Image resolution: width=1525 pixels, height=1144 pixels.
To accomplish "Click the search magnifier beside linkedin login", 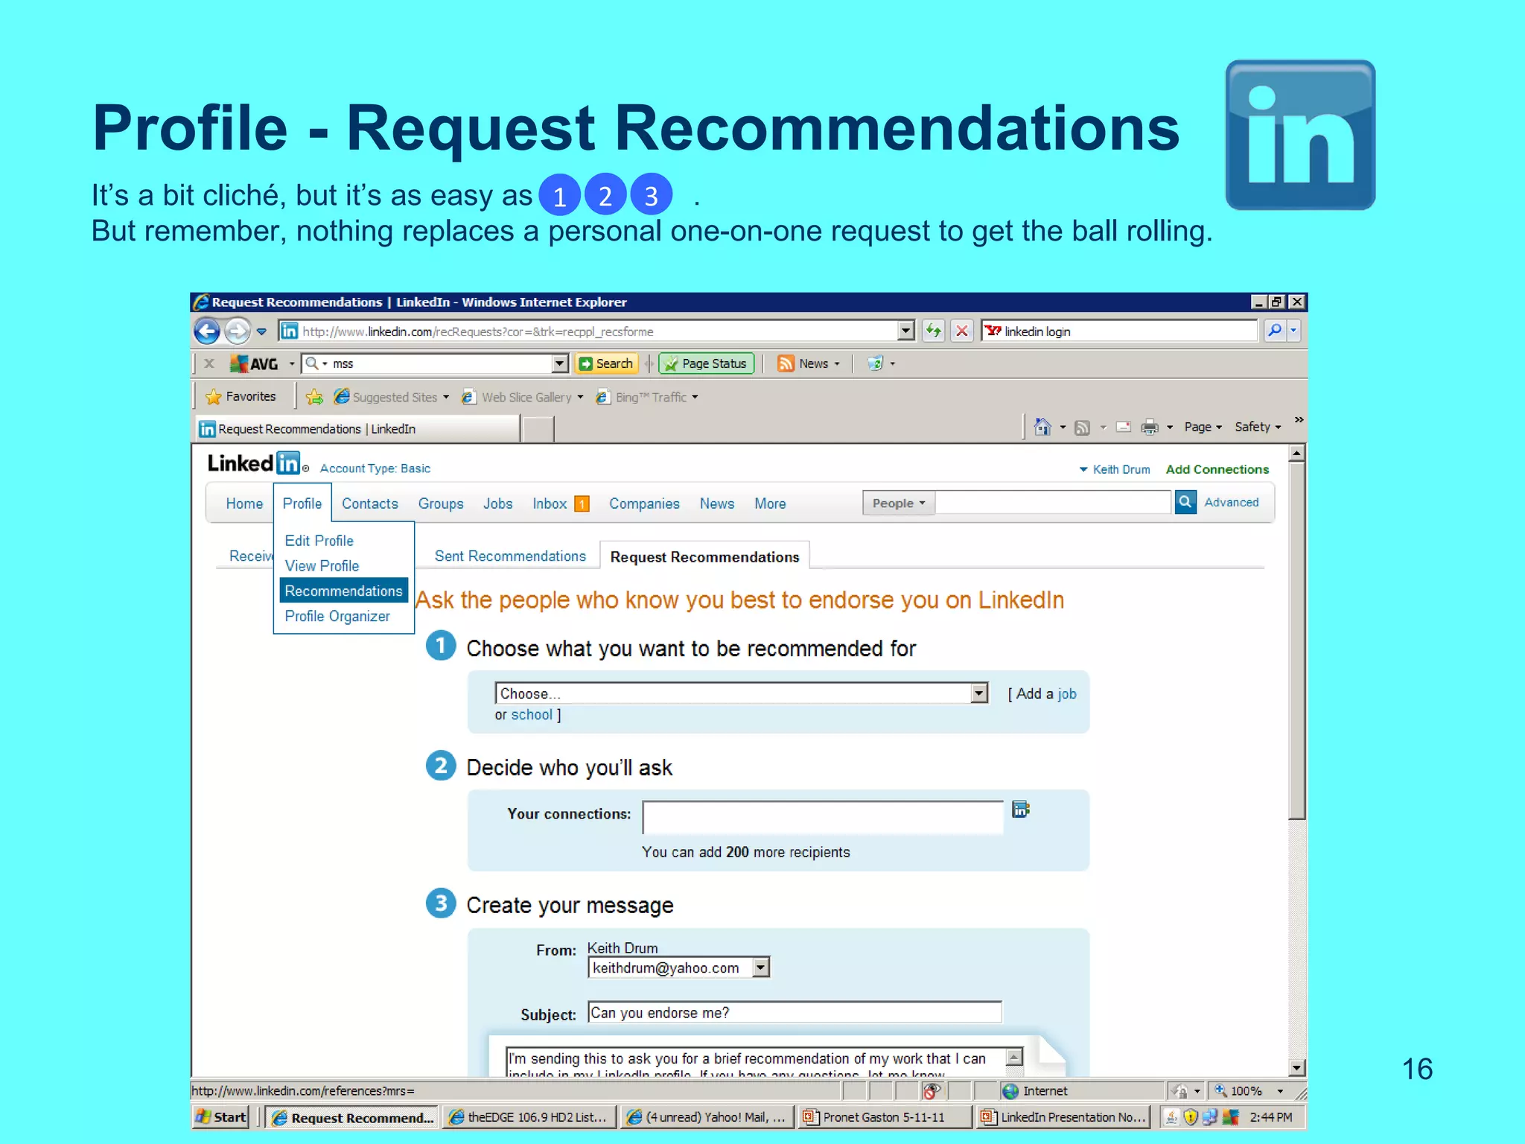I will [x=1275, y=331].
